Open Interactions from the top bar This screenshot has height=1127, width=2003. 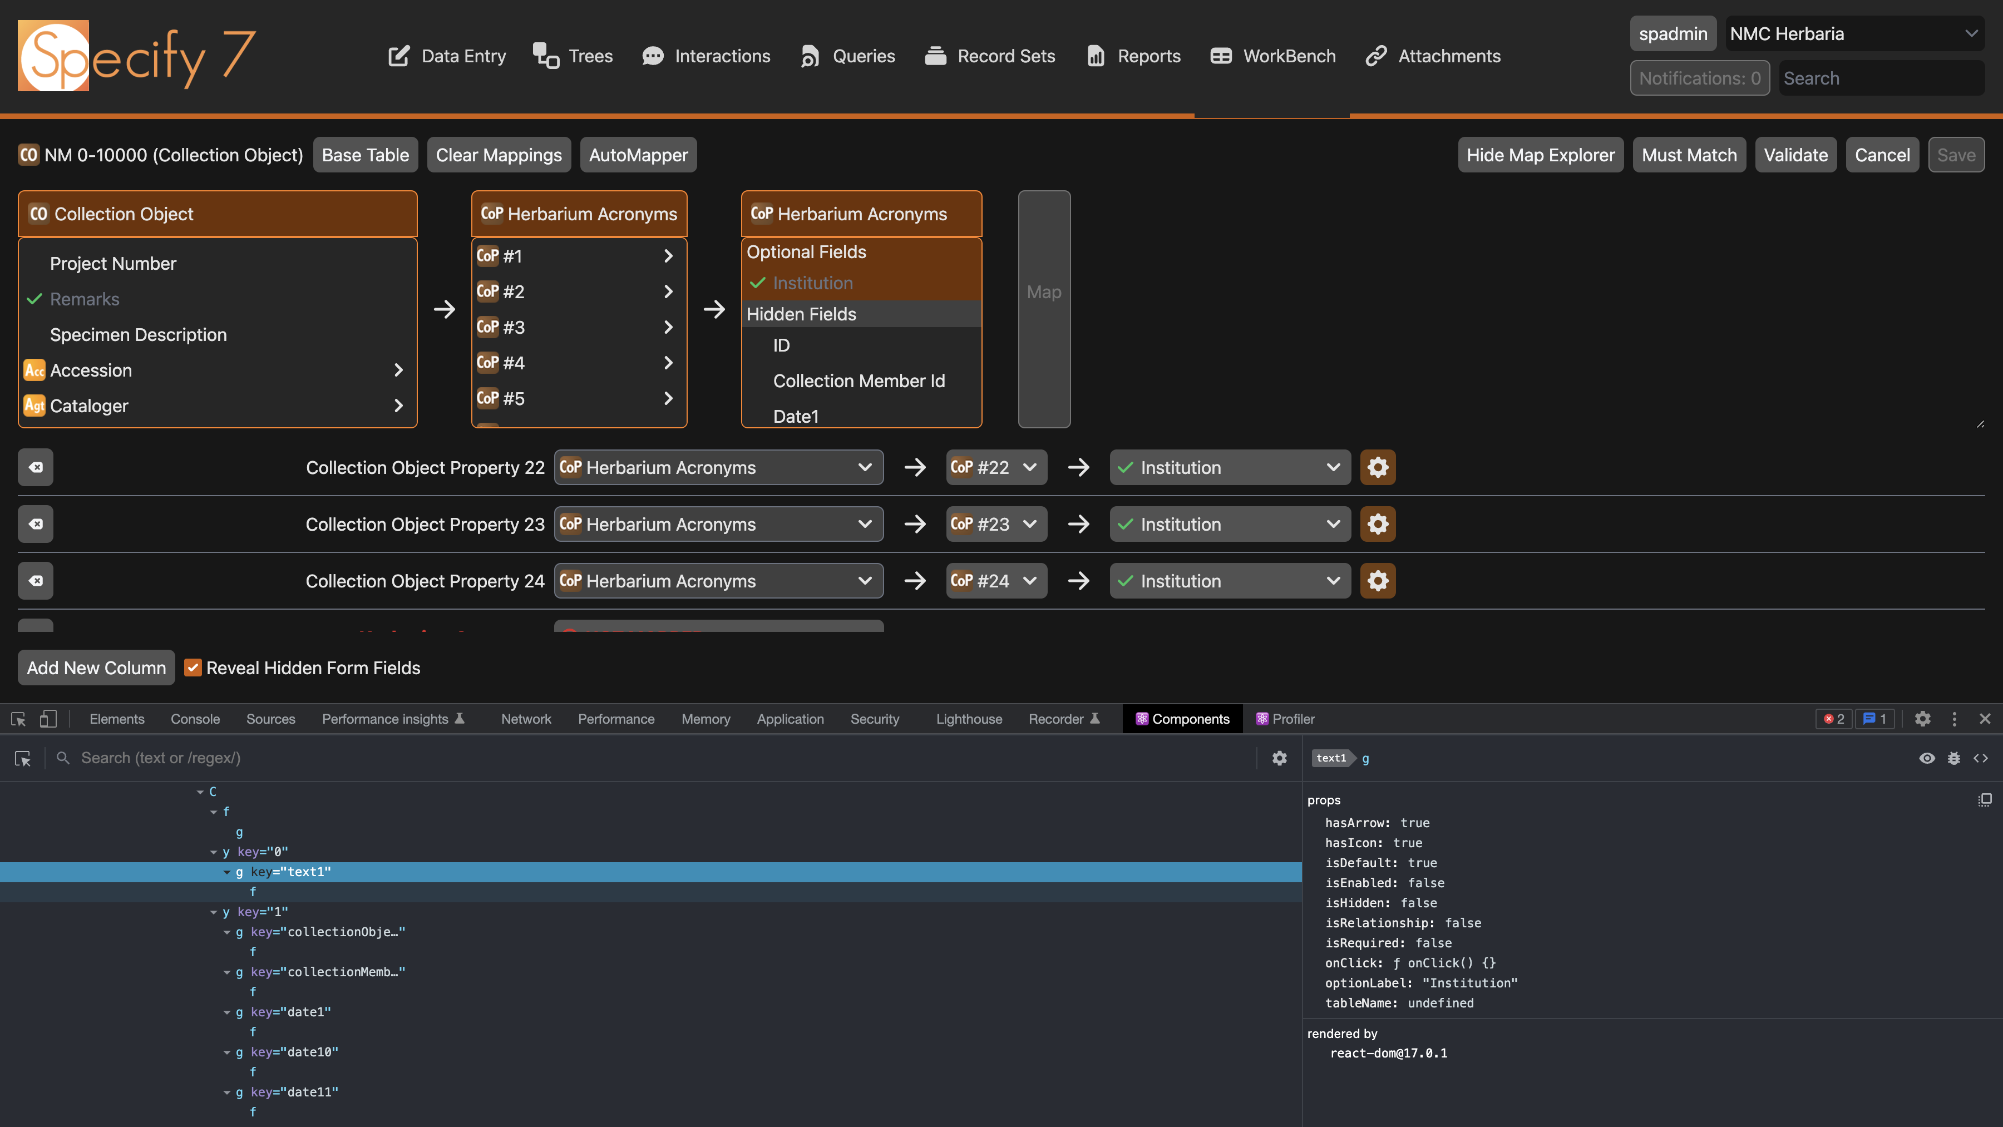pyautogui.click(x=706, y=55)
